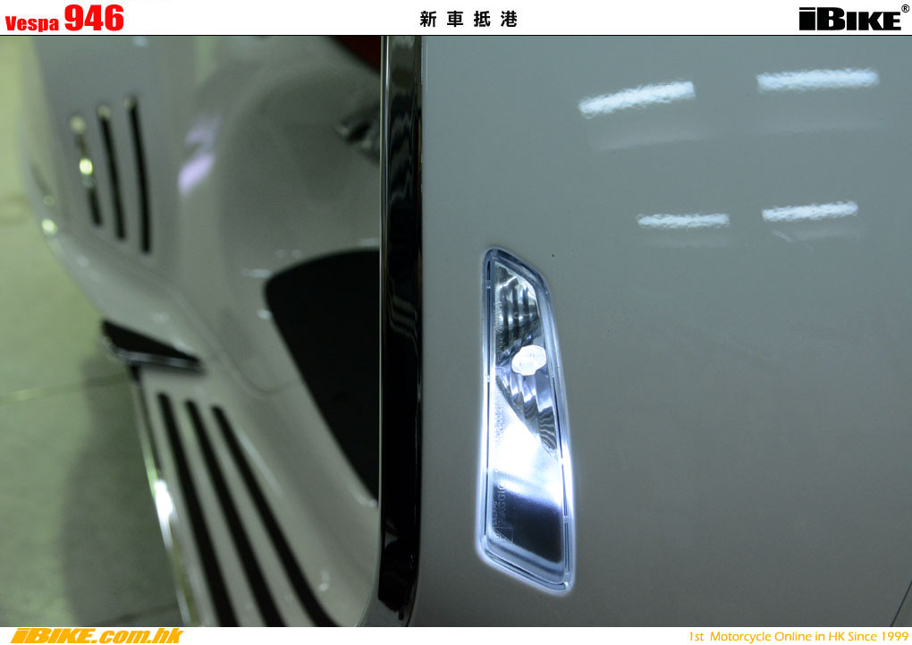Open the iBIKE.com.hk link at bottom
This screenshot has height=645, width=912.
[97, 636]
